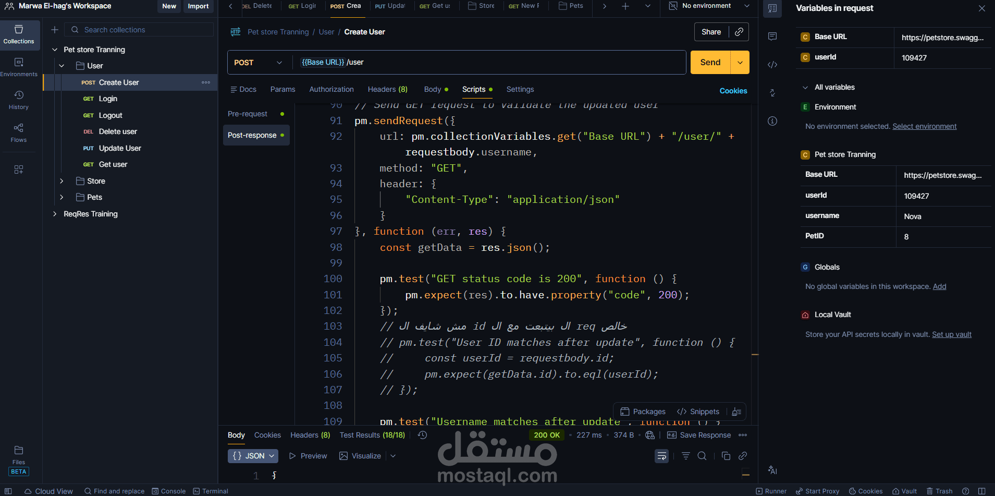Click Save Response button
Viewport: 995px width, 496px height.
(x=699, y=435)
